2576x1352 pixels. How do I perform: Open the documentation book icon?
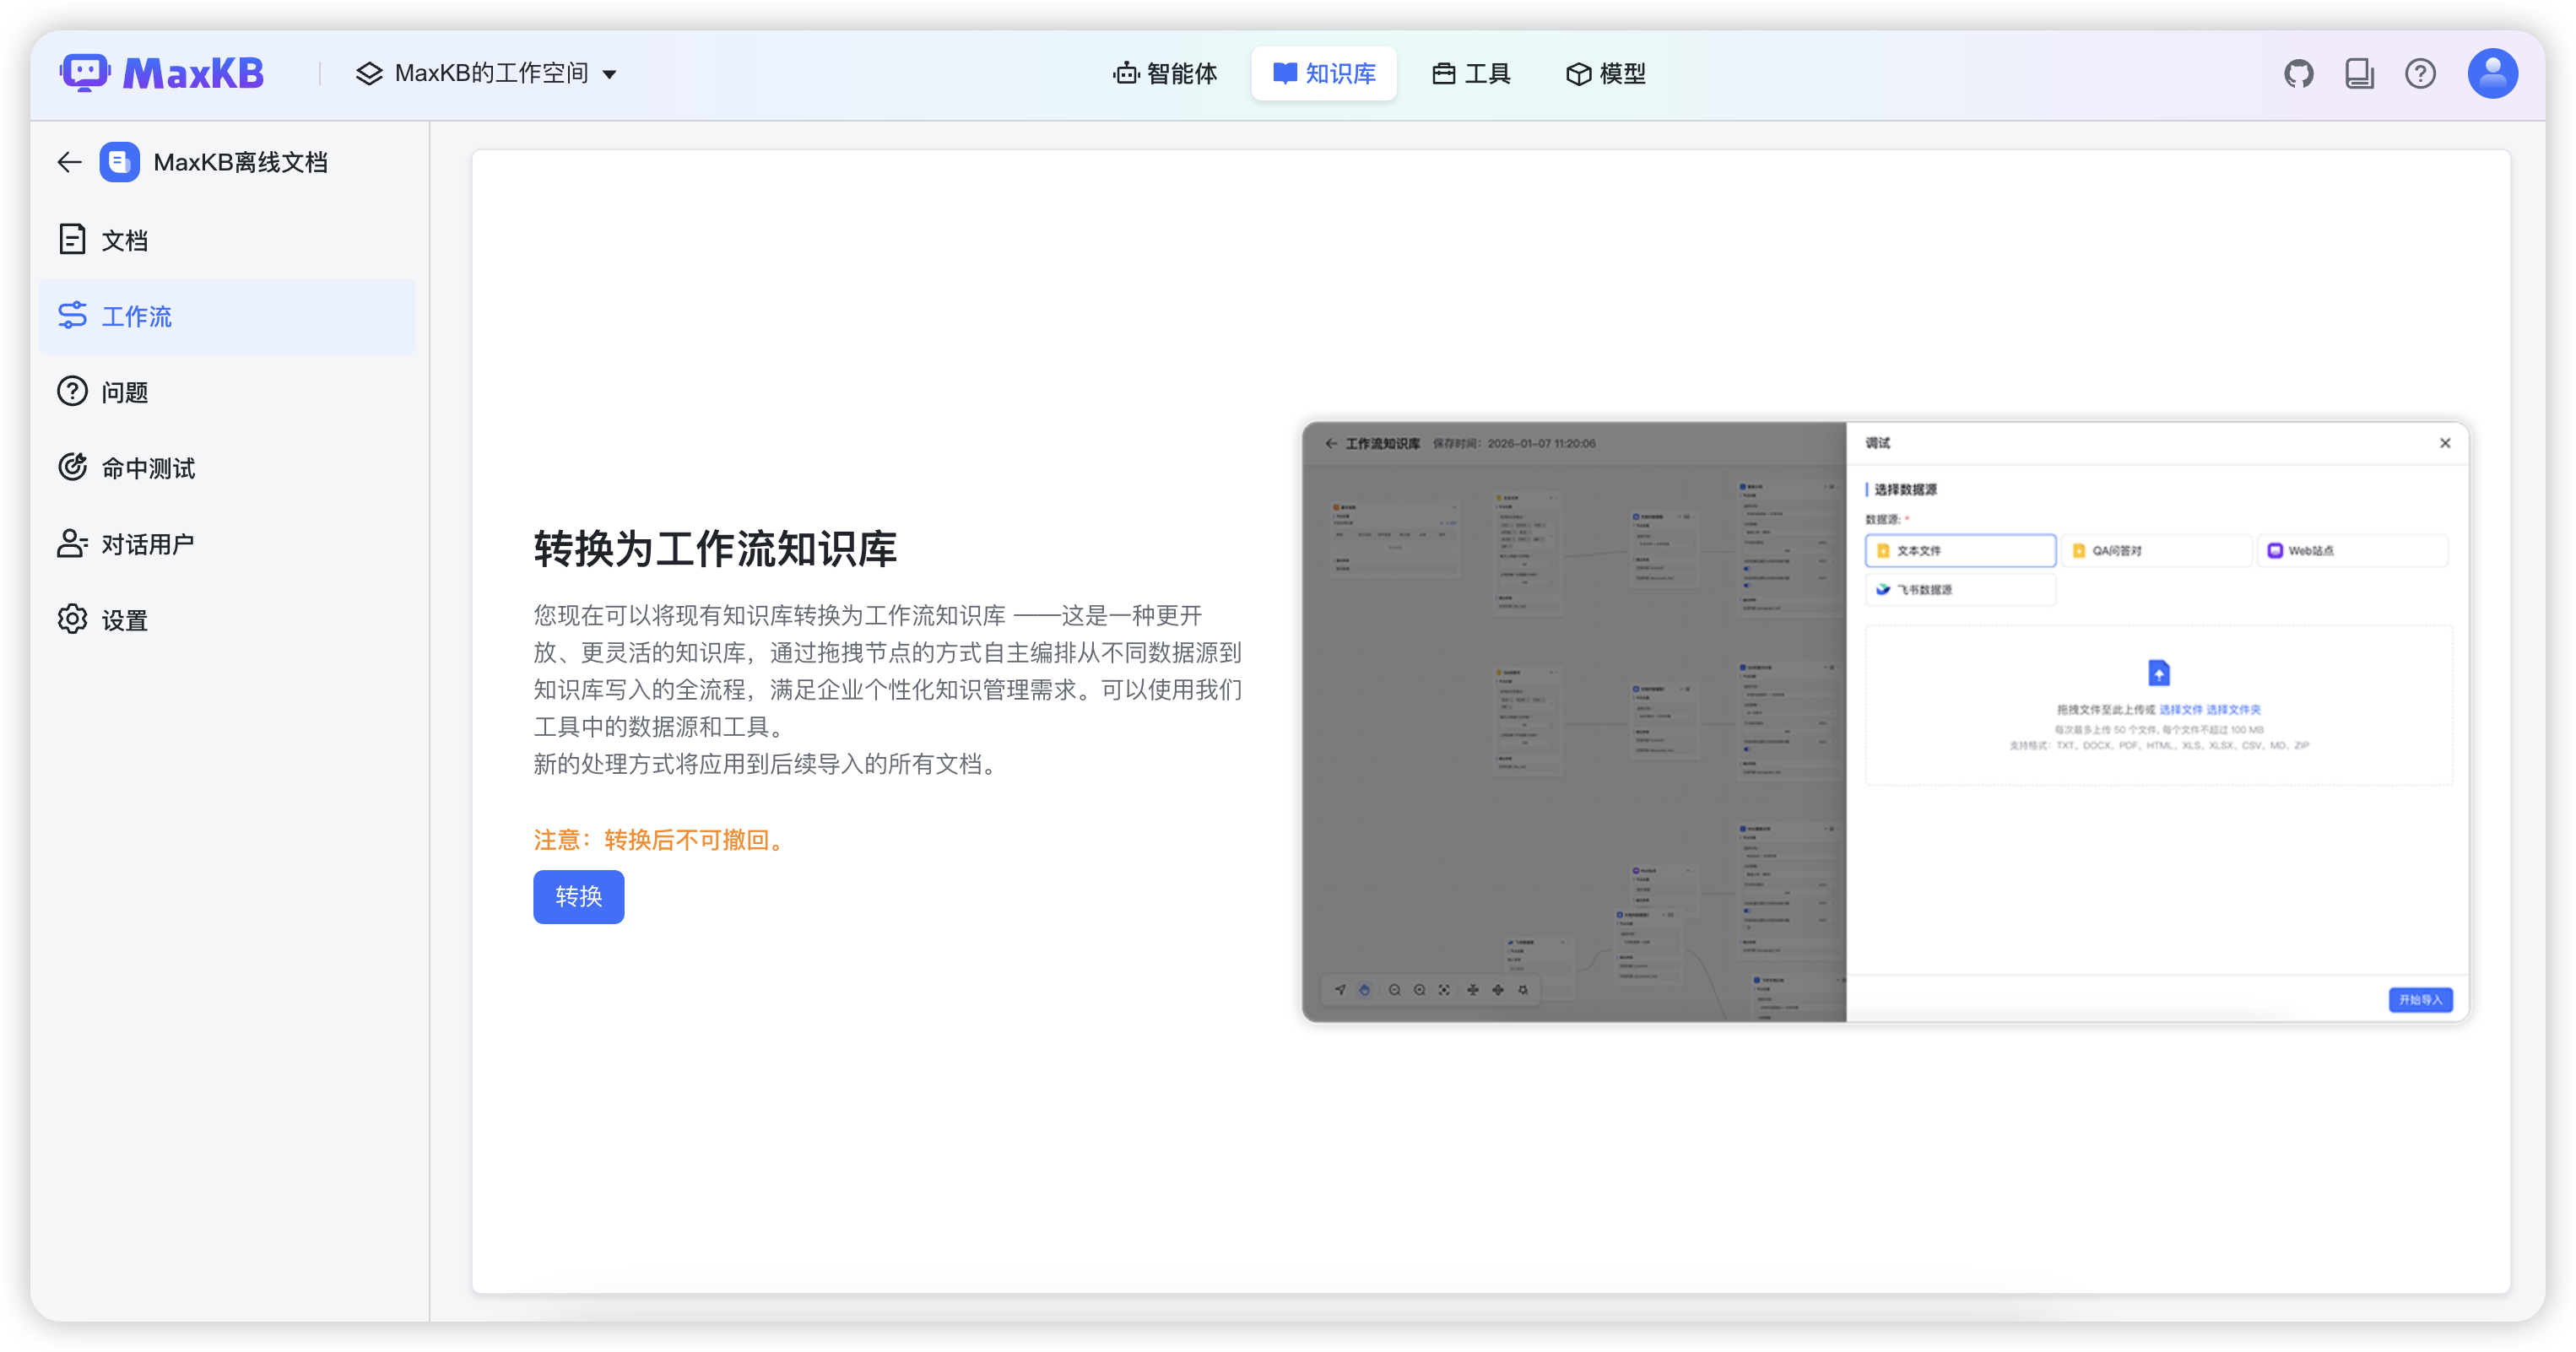pyautogui.click(x=2359, y=74)
